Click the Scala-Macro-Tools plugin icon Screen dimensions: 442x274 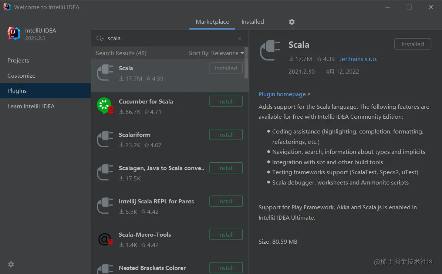tap(105, 239)
